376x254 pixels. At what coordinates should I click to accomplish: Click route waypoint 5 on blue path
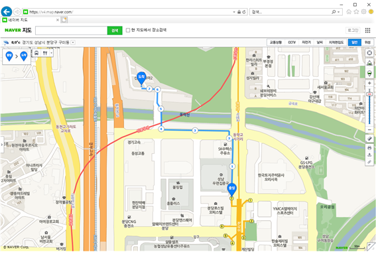tap(161, 109)
